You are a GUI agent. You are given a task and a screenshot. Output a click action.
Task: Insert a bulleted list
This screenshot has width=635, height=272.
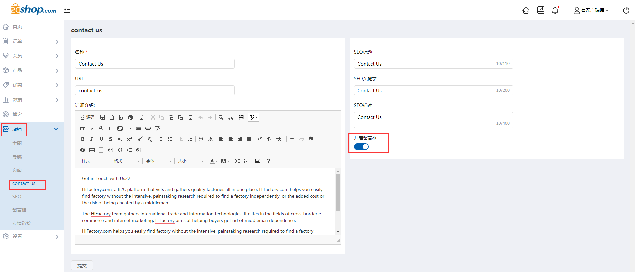click(170, 139)
